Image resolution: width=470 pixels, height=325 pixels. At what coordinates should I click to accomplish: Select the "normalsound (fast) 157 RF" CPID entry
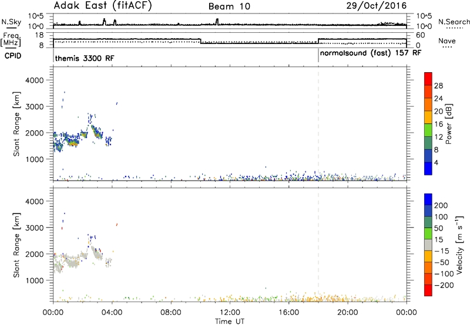[371, 53]
